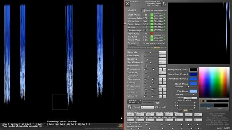Toggle the Depth Map green enable box
Screen dimensions: 232x130
point(152,30)
